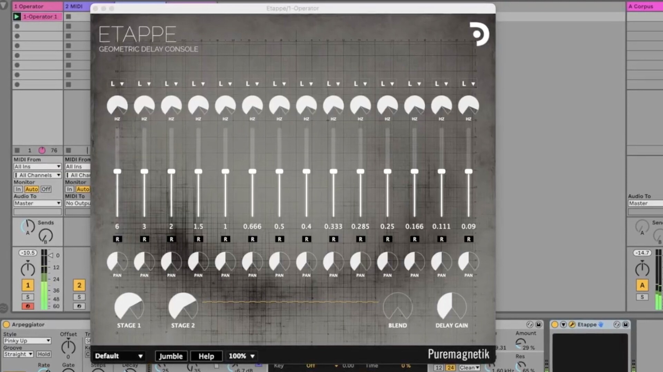Click the Jumble button
Screen dimensions: 663x372
[171, 356]
